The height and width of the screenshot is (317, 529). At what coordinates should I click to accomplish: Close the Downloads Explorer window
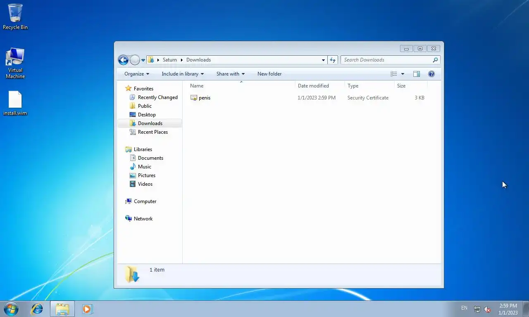coord(434,49)
